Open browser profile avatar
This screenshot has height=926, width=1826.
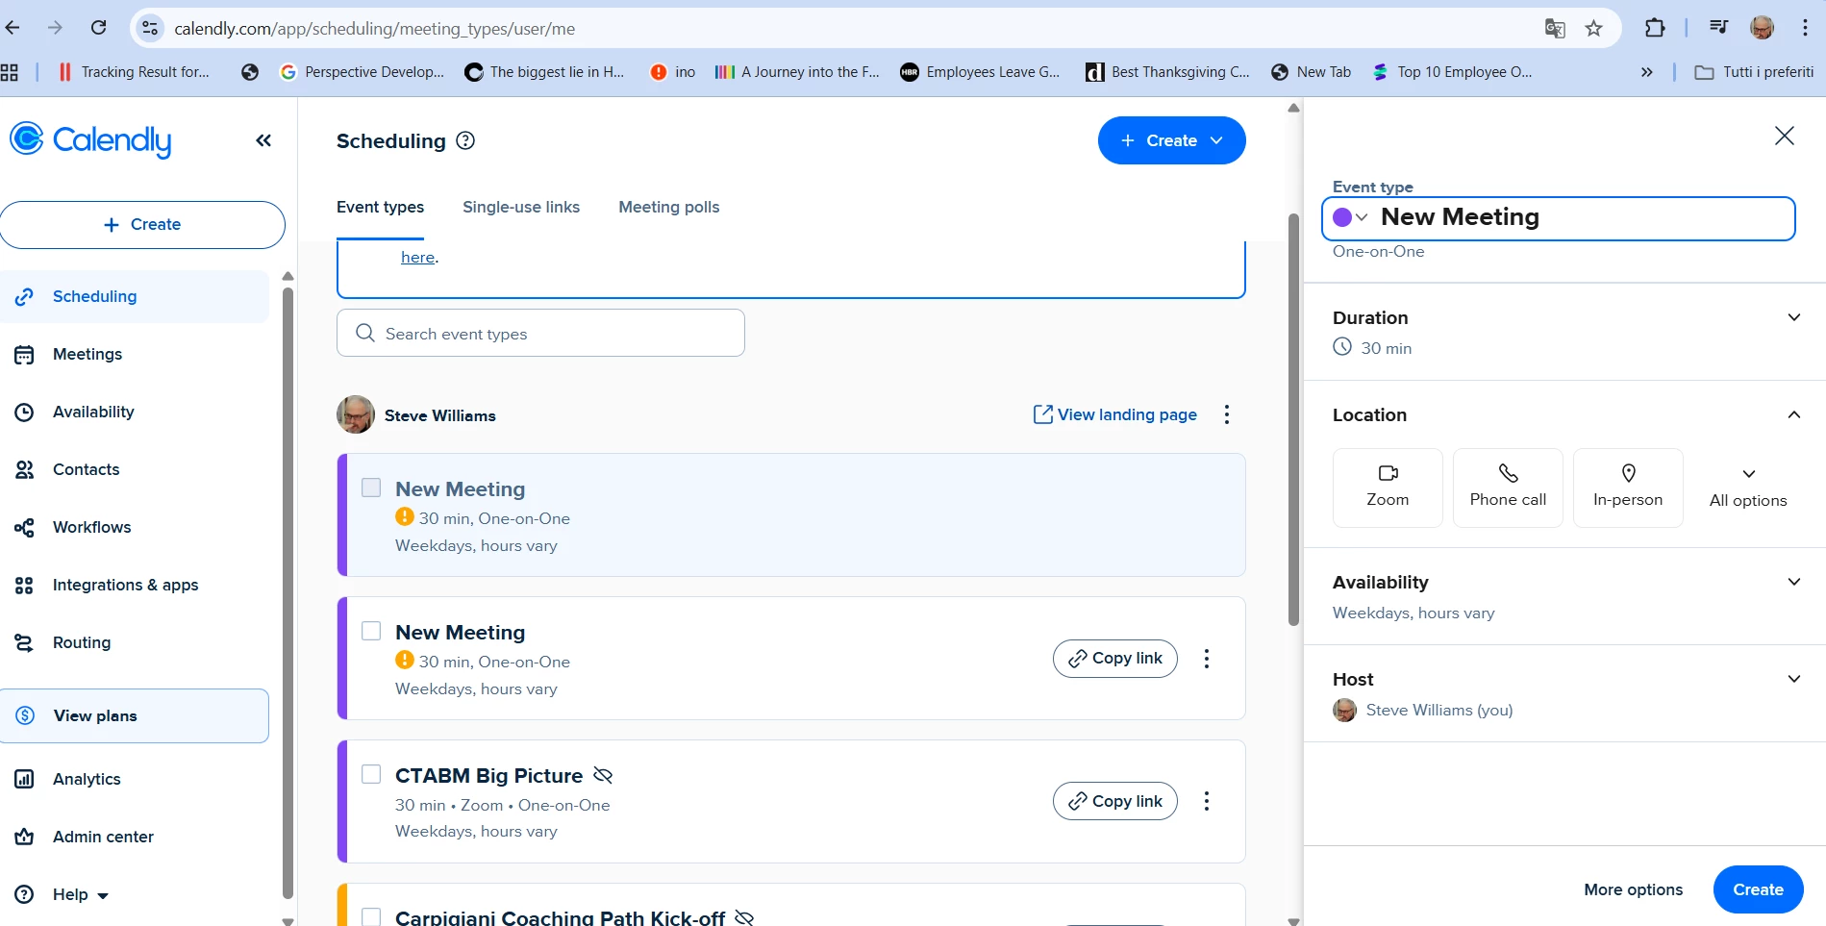tap(1762, 28)
